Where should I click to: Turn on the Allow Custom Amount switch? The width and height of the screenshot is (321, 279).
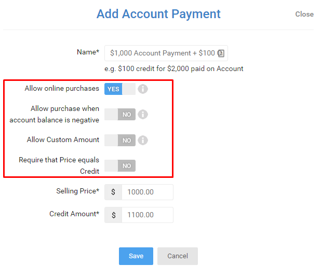pos(120,141)
